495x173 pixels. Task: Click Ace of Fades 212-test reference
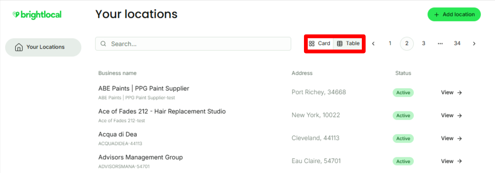pos(122,121)
